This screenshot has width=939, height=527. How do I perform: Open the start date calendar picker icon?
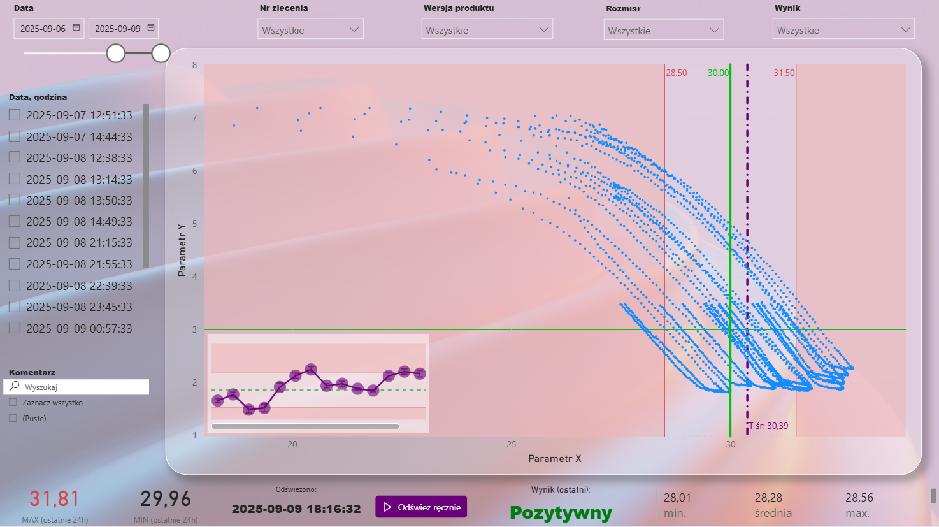click(x=76, y=28)
